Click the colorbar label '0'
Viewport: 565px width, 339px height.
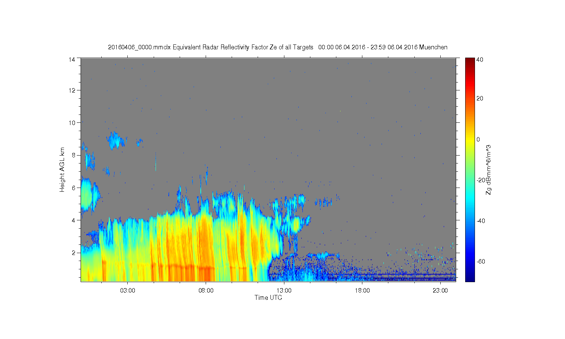(478, 139)
